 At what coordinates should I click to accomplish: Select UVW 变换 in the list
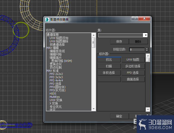(56, 100)
